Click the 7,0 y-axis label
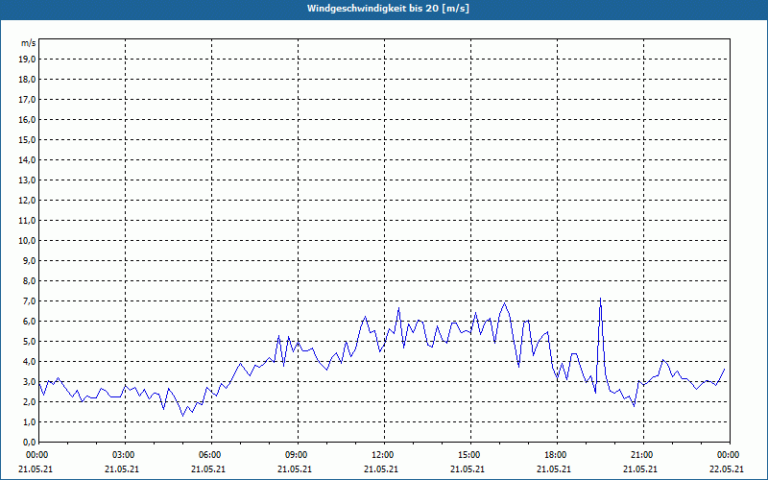Image resolution: width=768 pixels, height=480 pixels. 28,301
